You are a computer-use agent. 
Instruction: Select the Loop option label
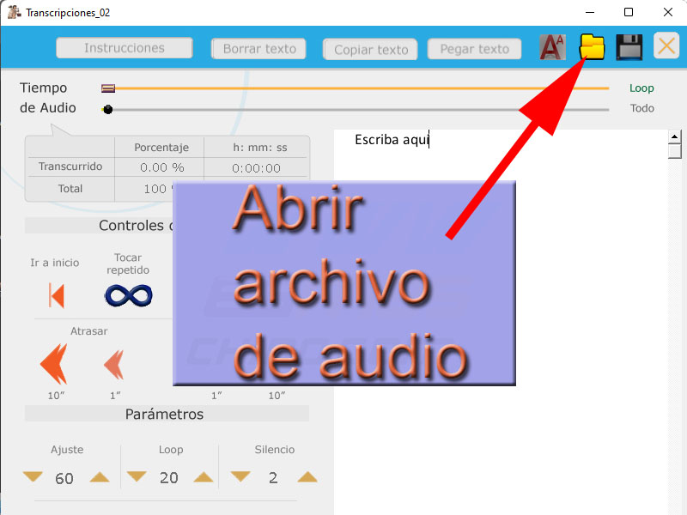coord(641,88)
